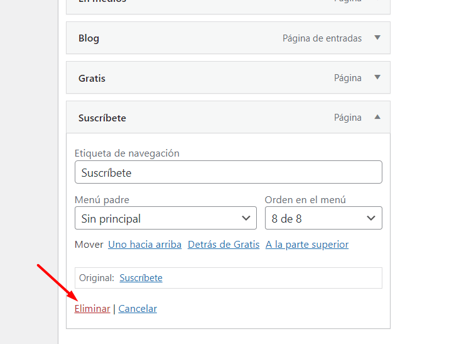Select the Blog menu item title bar
459x344 pixels.
pos(229,38)
